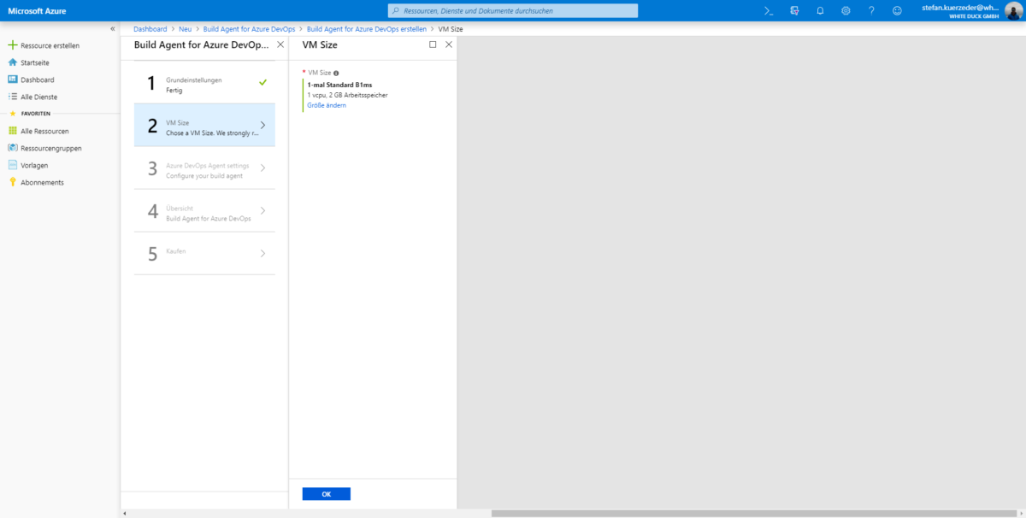The width and height of the screenshot is (1026, 518).
Task: Expand step 3 Azure DevOps Agent settings
Action: [204, 170]
